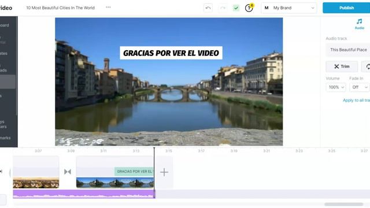Screen dimensions: 370x208
Task: Click the Publish button
Action: tap(346, 8)
